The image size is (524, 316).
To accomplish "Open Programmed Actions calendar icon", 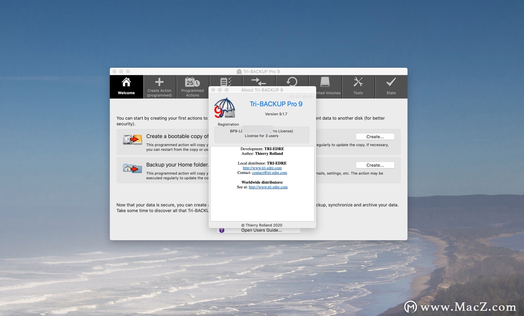I will tap(192, 86).
